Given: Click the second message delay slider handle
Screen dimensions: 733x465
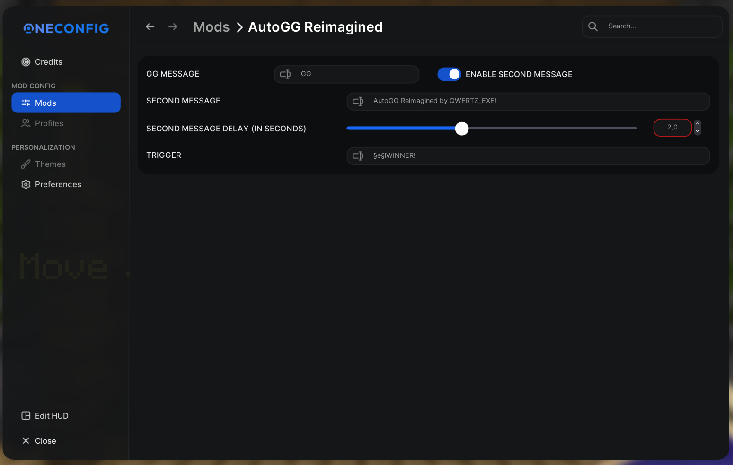Looking at the screenshot, I should pos(462,129).
